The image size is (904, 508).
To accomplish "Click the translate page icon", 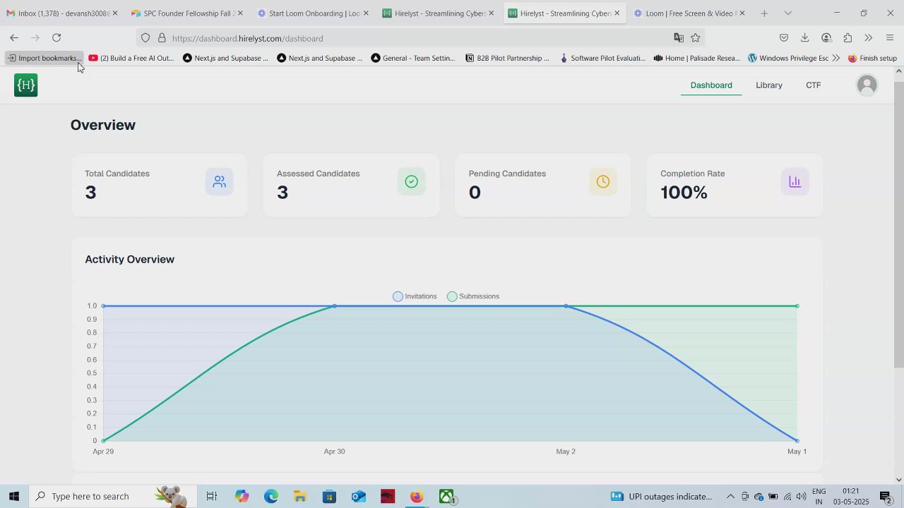I will coord(679,38).
